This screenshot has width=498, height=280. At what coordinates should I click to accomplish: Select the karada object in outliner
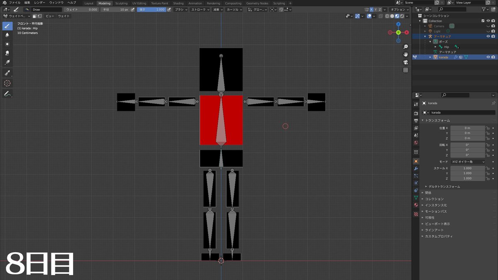click(443, 57)
